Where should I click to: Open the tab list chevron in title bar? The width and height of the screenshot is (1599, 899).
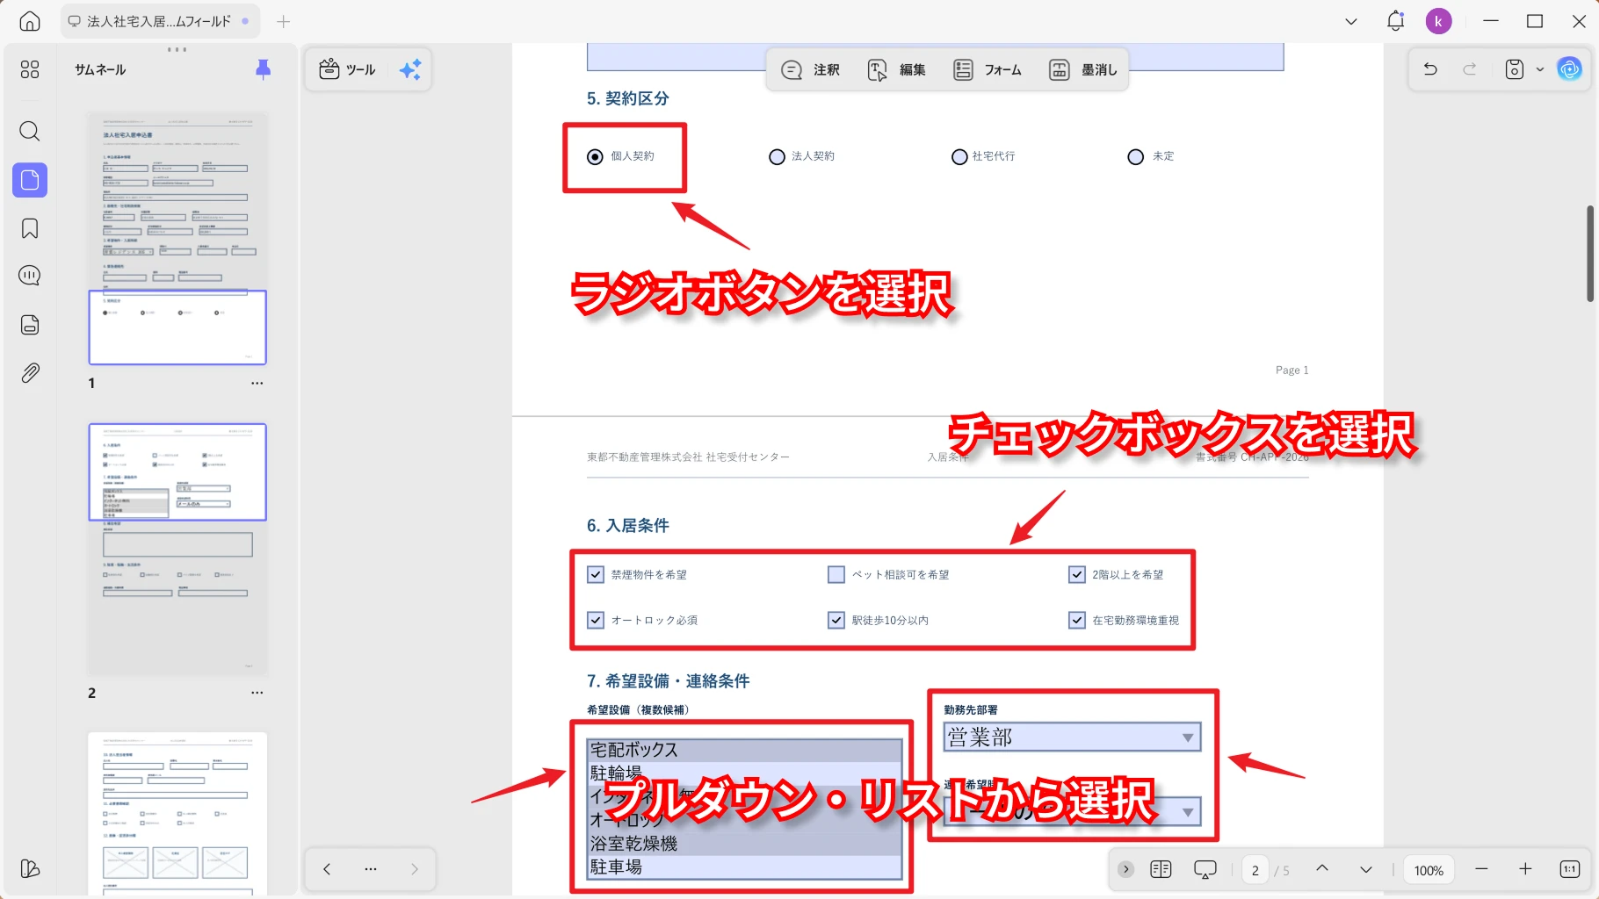(x=1351, y=21)
